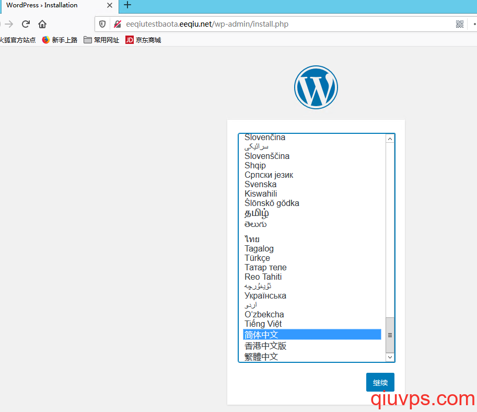Select اردو language option
Screen dimensions: 477x412
coord(312,305)
